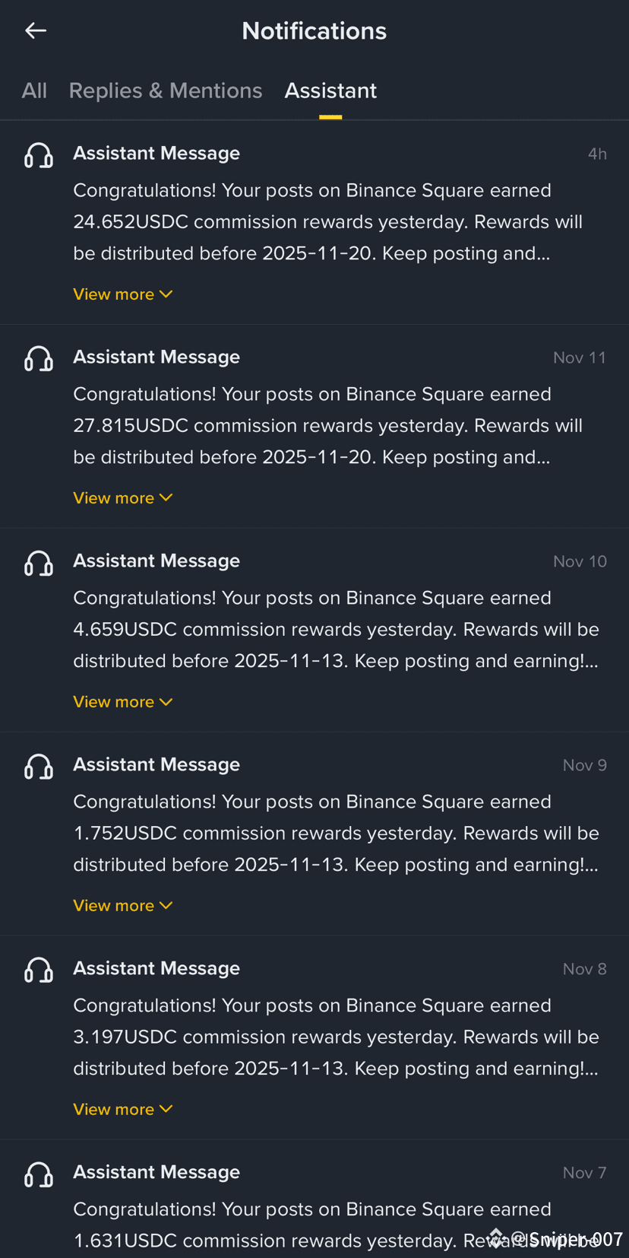Open the Replies & Mentions tab
The width and height of the screenshot is (629, 1258).
coord(166,91)
